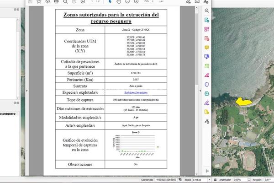Image resolution: width=274 pixels, height=183 pixels.
Task: Click the 'Especie/s explotada/s' cell
Action: [80, 92]
